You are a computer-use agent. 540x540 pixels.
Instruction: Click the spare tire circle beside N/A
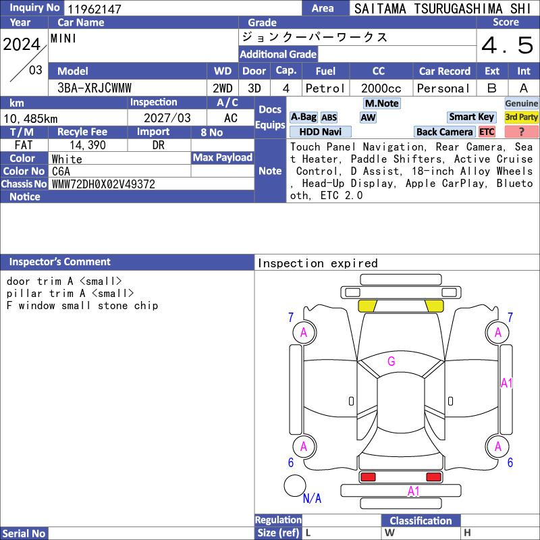coord(295,485)
